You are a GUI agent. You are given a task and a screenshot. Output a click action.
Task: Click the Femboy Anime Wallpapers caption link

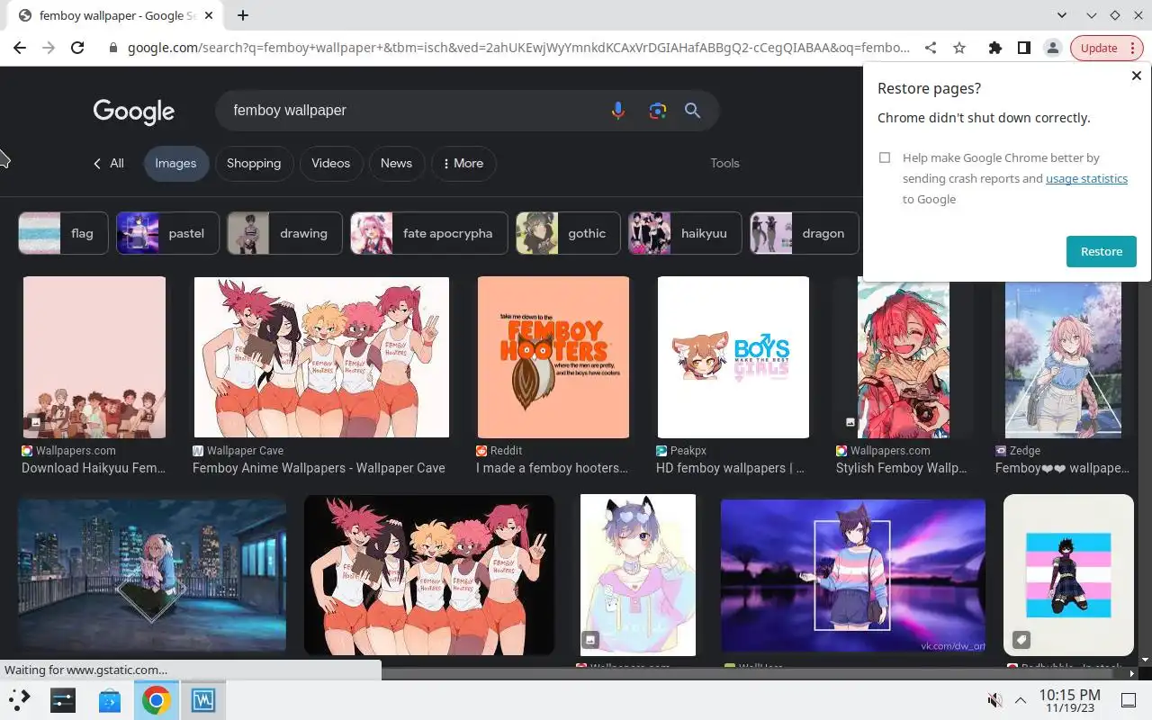coord(319,468)
